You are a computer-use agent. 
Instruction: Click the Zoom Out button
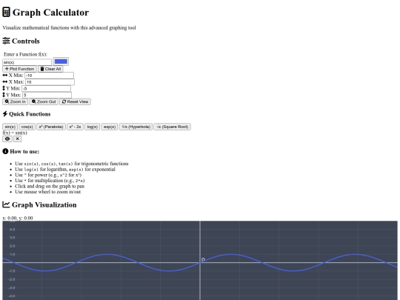click(x=44, y=101)
